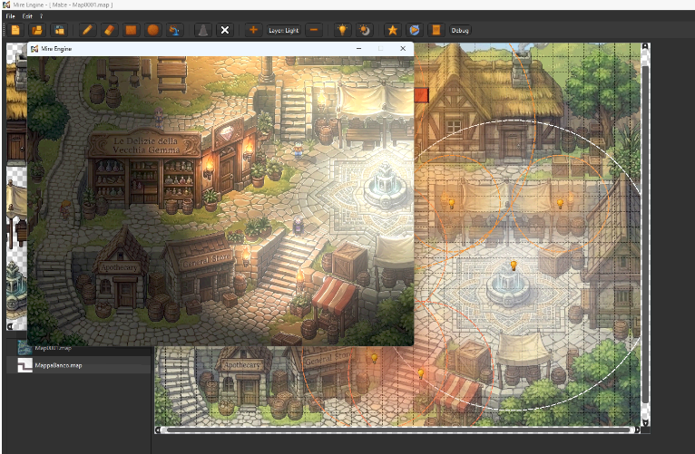695x454 pixels.
Task: Open a map with folder icon
Action: pyautogui.click(x=37, y=30)
